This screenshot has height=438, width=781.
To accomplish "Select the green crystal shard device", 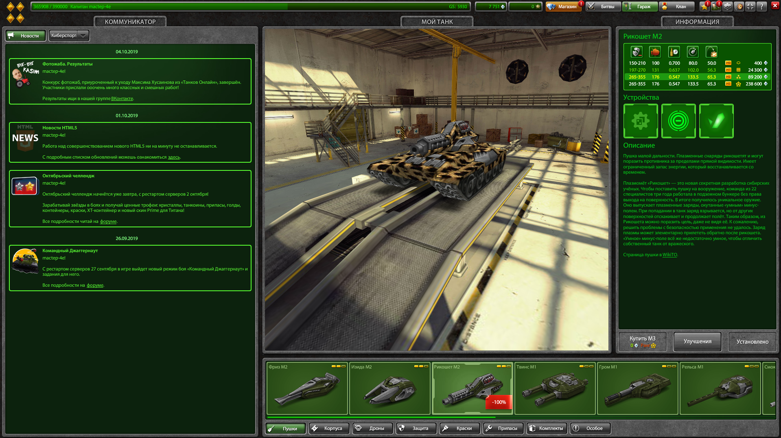I will pos(716,121).
